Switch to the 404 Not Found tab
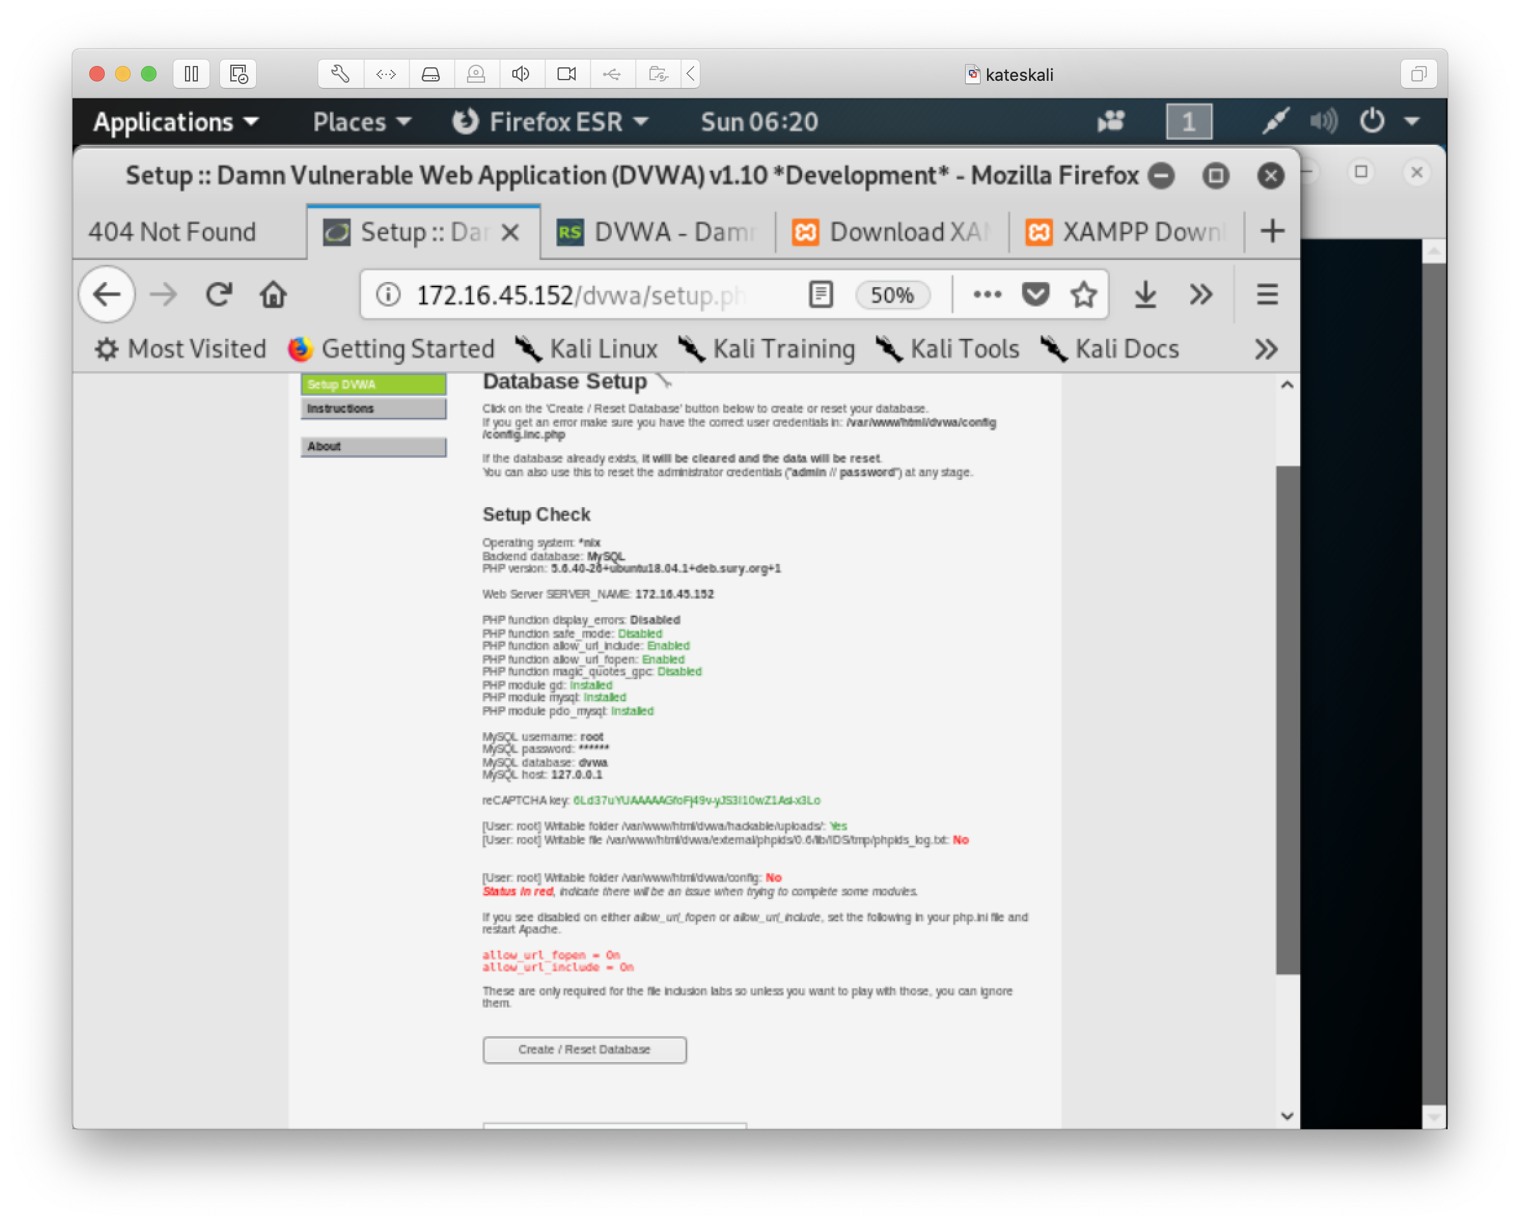The image size is (1520, 1225). point(173,232)
